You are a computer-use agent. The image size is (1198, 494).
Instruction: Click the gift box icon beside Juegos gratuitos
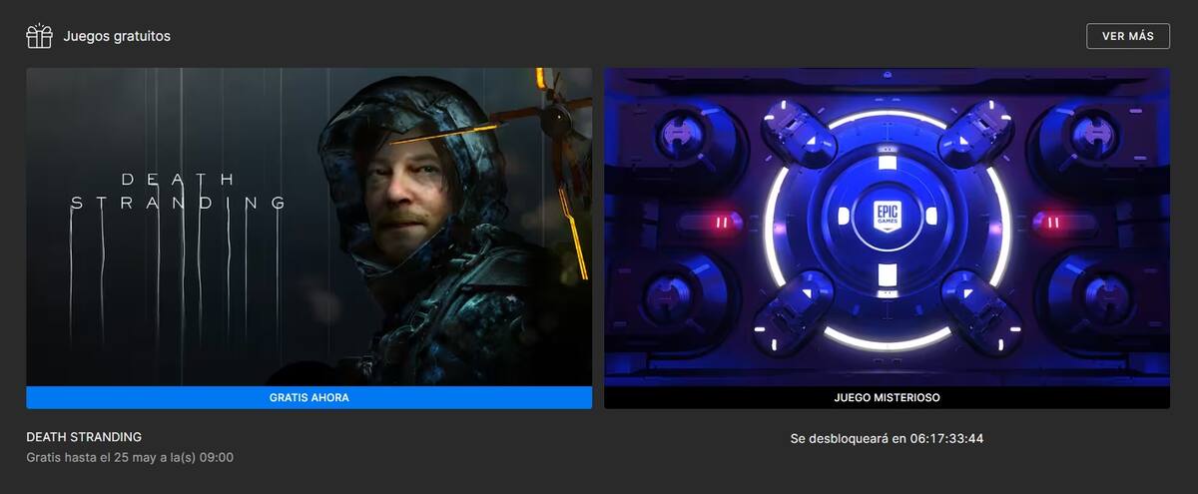click(39, 36)
